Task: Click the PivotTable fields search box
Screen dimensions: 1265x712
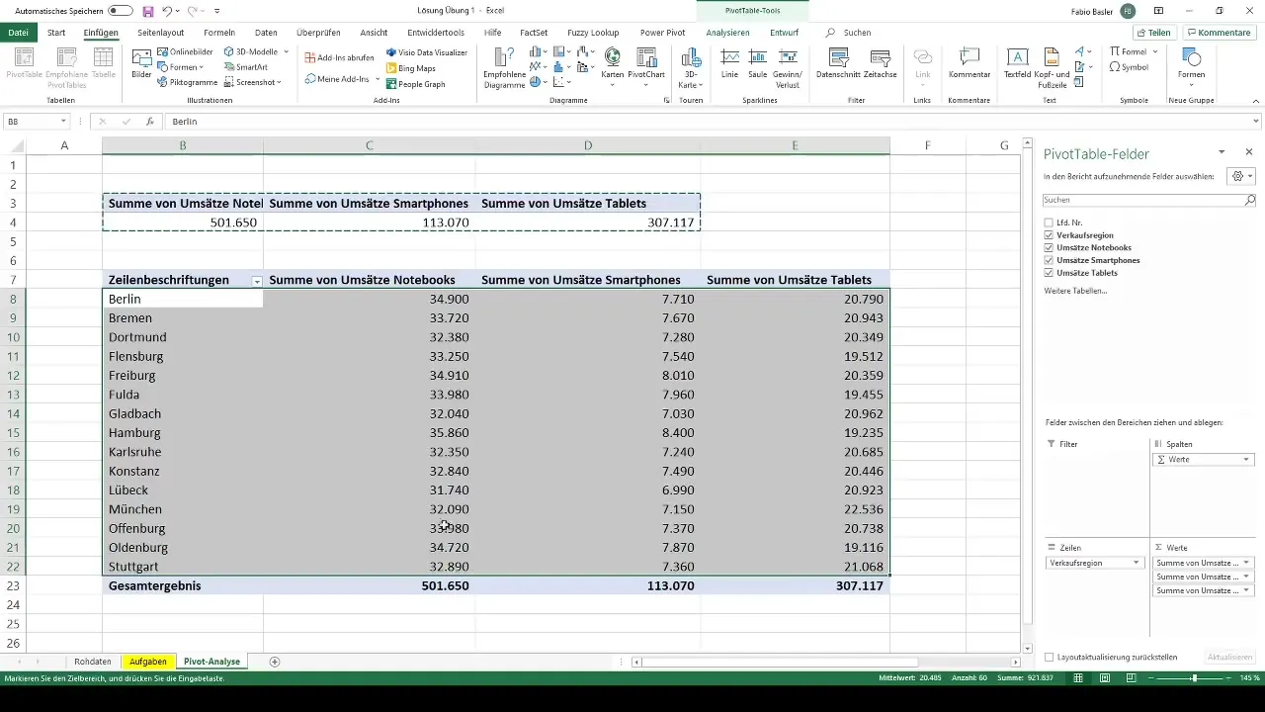Action: coord(1149,200)
